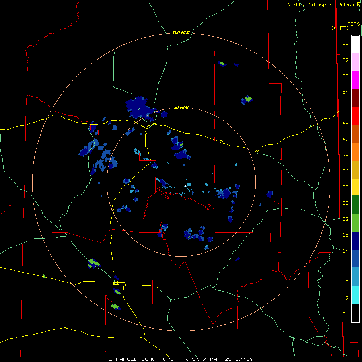Screen dimensions: 362x362
Task: Click legend value 26
Action: [x=346, y=203]
